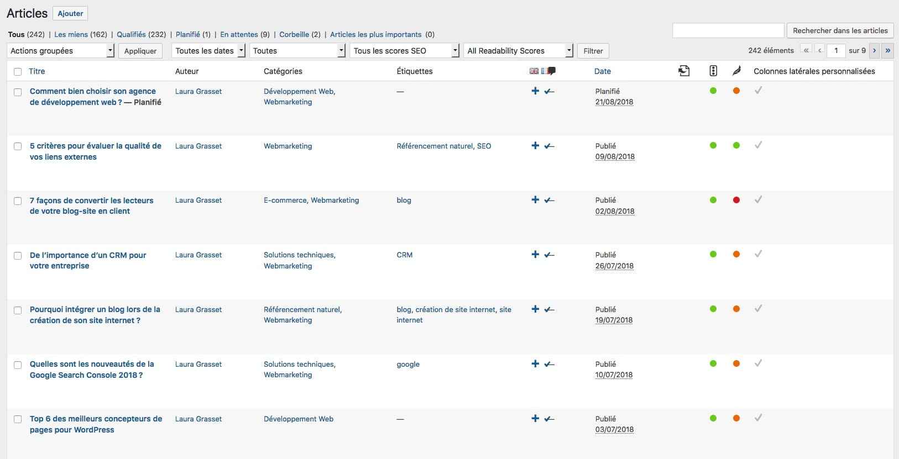899x459 pixels.
Task: Open the 'Corbeille (2)' view
Action: (x=300, y=34)
